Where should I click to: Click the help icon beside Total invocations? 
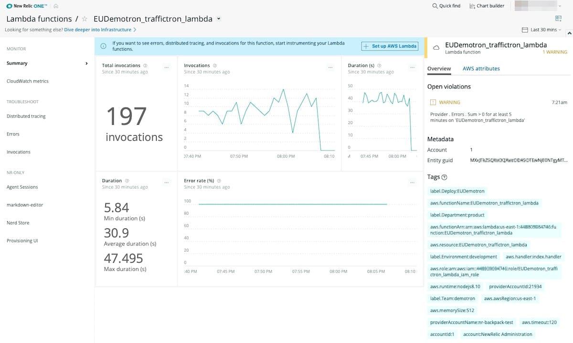point(145,65)
